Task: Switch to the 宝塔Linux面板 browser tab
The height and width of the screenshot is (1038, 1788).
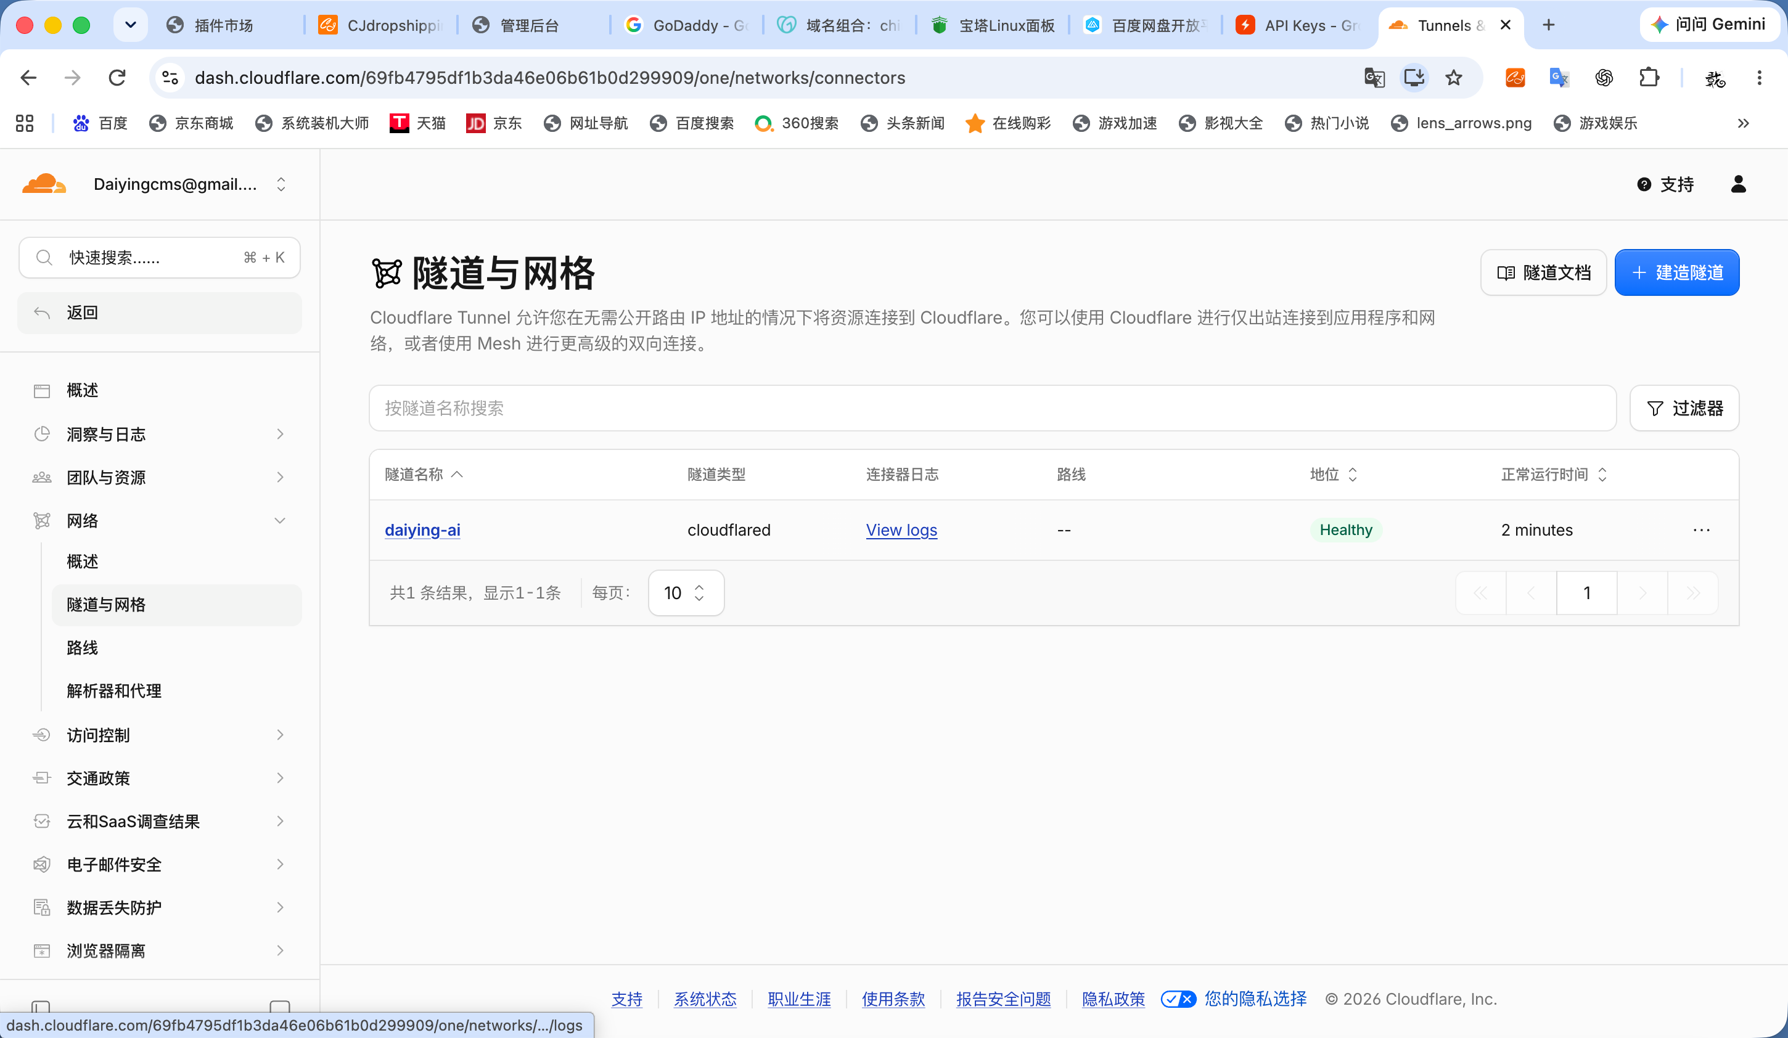Action: pyautogui.click(x=993, y=25)
